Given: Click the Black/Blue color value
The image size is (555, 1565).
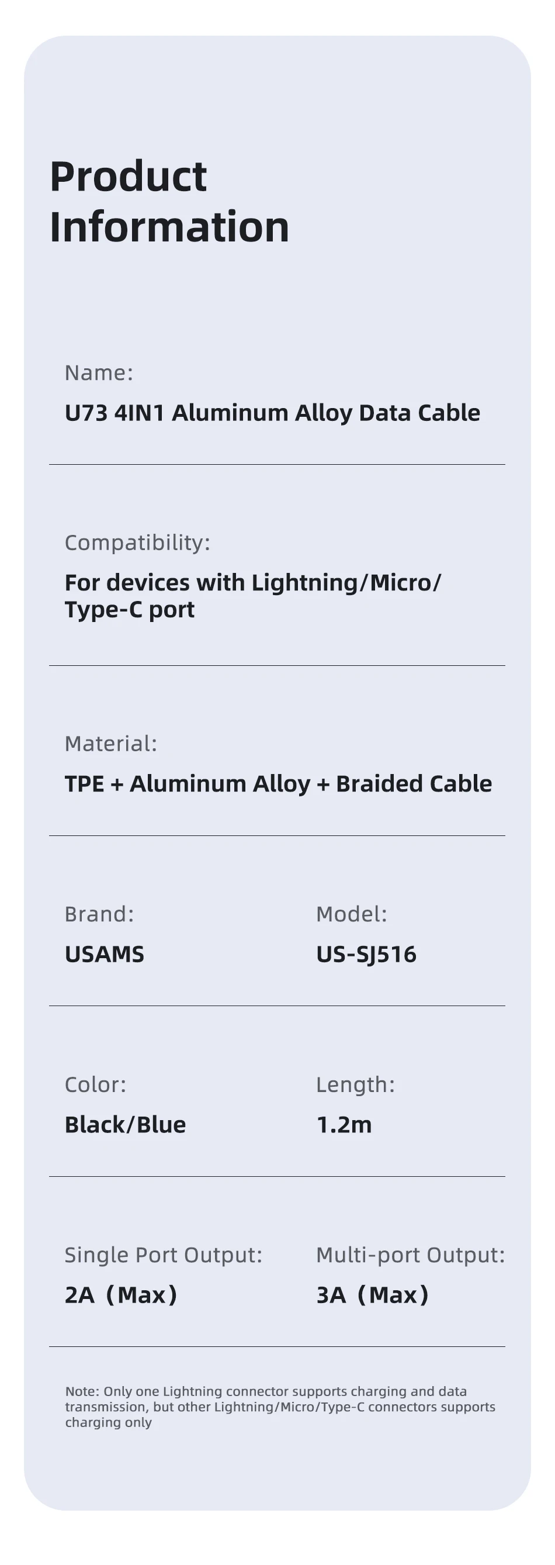Looking at the screenshot, I should coord(125,1125).
